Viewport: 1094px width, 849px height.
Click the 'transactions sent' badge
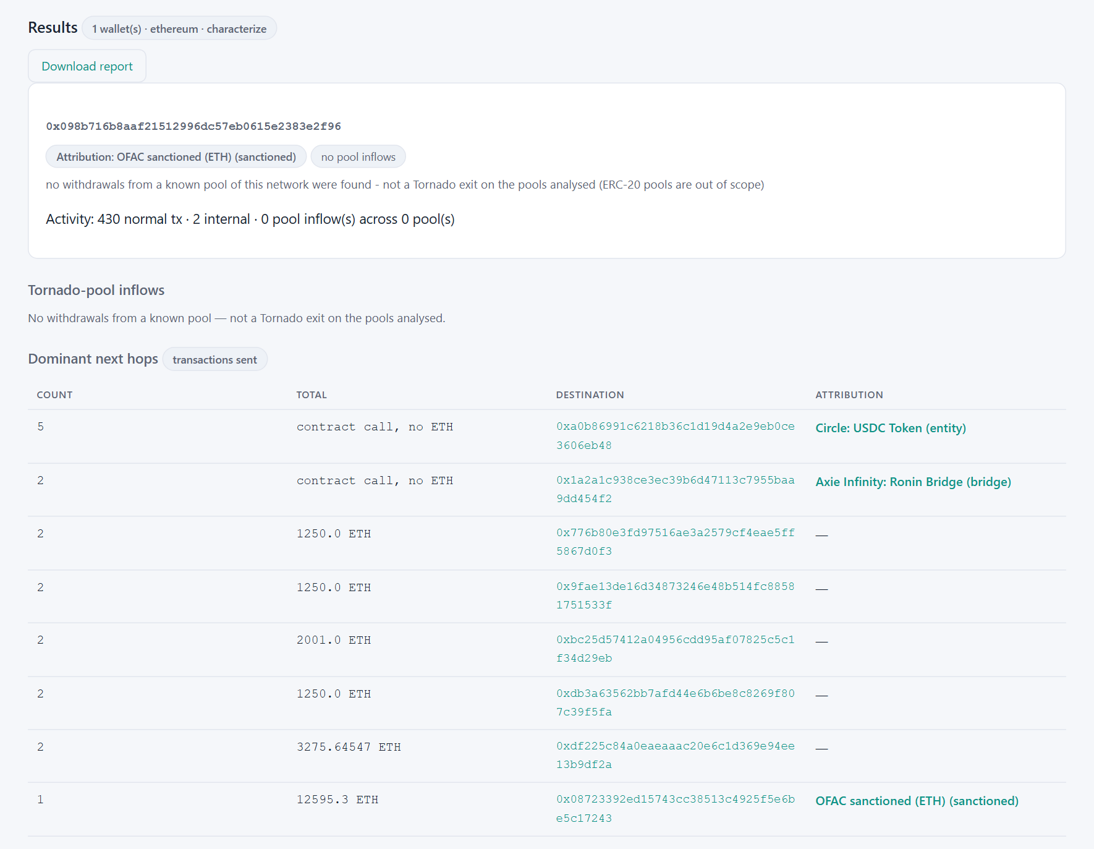coord(215,360)
